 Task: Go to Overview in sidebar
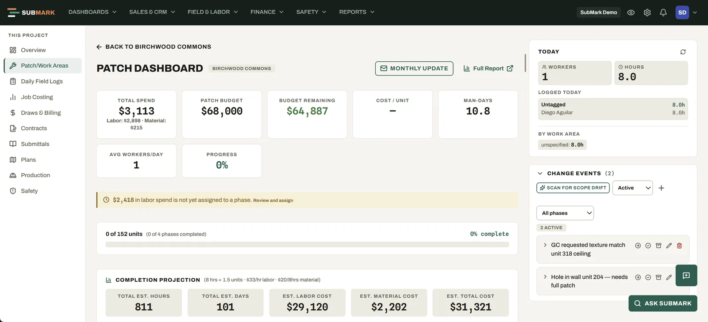[x=42, y=50]
